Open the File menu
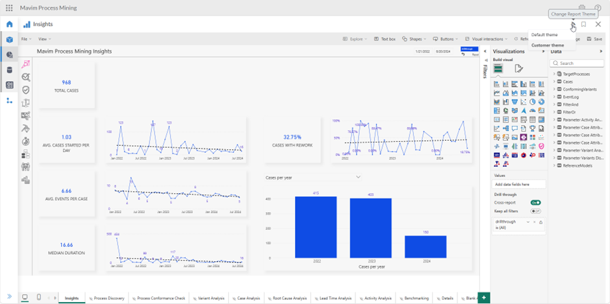610x304 pixels. 26,39
